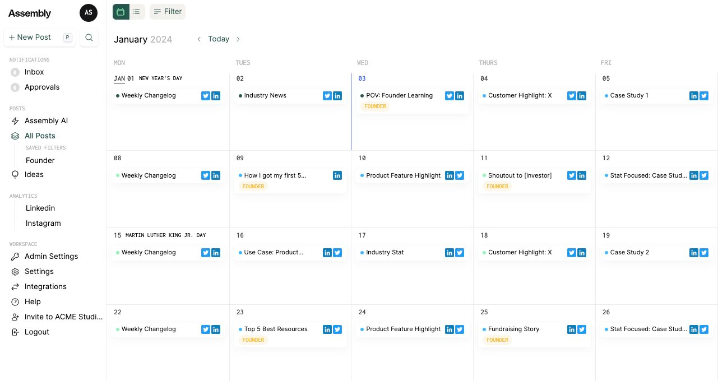The image size is (718, 381).
Task: Select the Founder saved filter
Action: tap(40, 160)
